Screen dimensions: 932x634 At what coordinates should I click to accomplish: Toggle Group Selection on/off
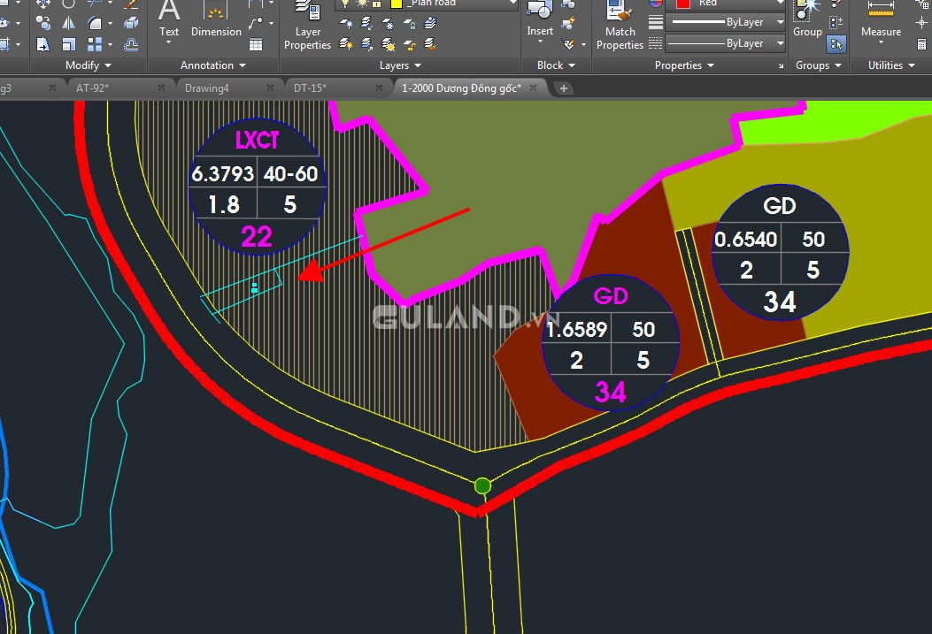pos(836,44)
